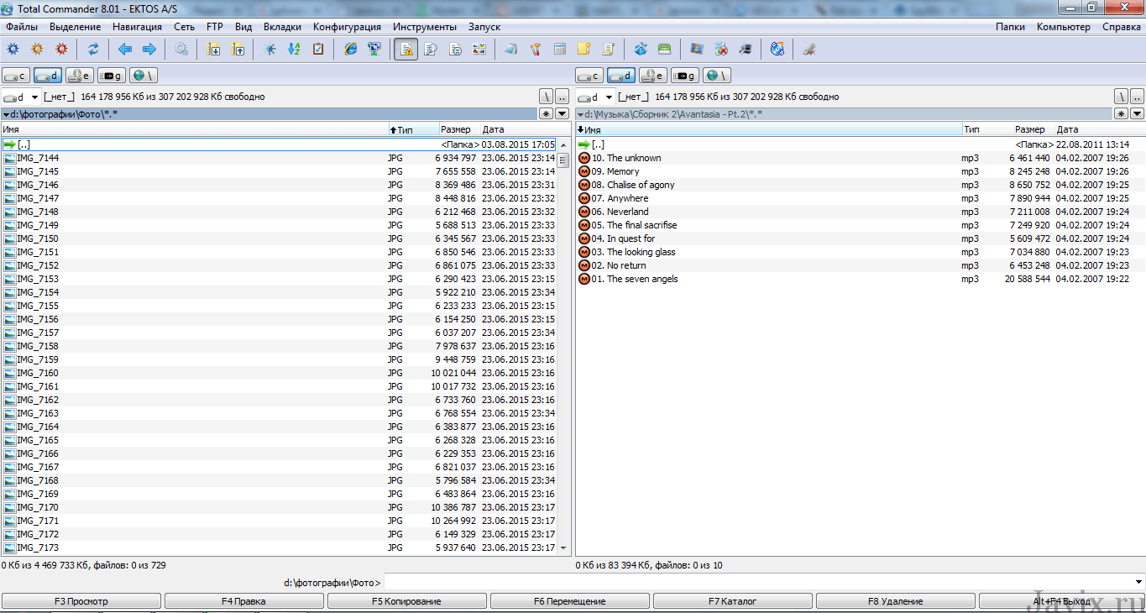
Task: Open the Файлы menu
Action: point(22,27)
